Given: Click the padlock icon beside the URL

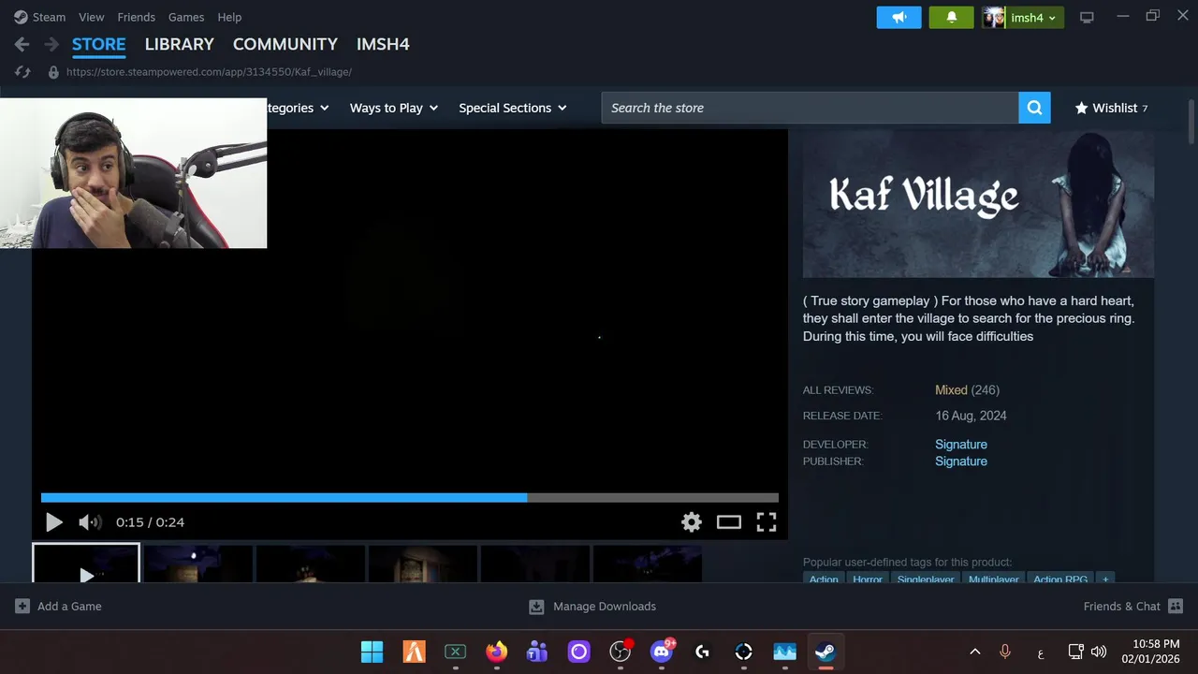Looking at the screenshot, I should click(53, 72).
